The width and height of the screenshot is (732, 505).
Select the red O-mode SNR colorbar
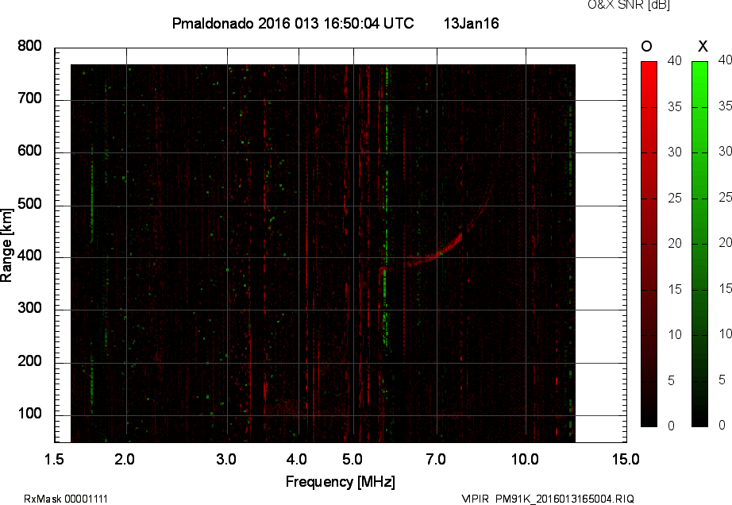coord(649,244)
